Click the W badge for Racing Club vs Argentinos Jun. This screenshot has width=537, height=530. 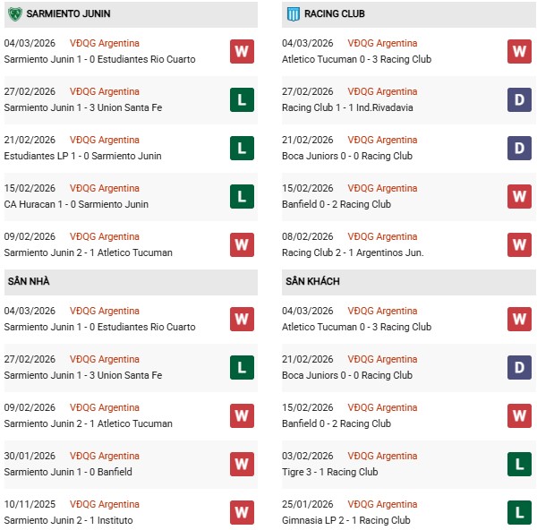519,244
